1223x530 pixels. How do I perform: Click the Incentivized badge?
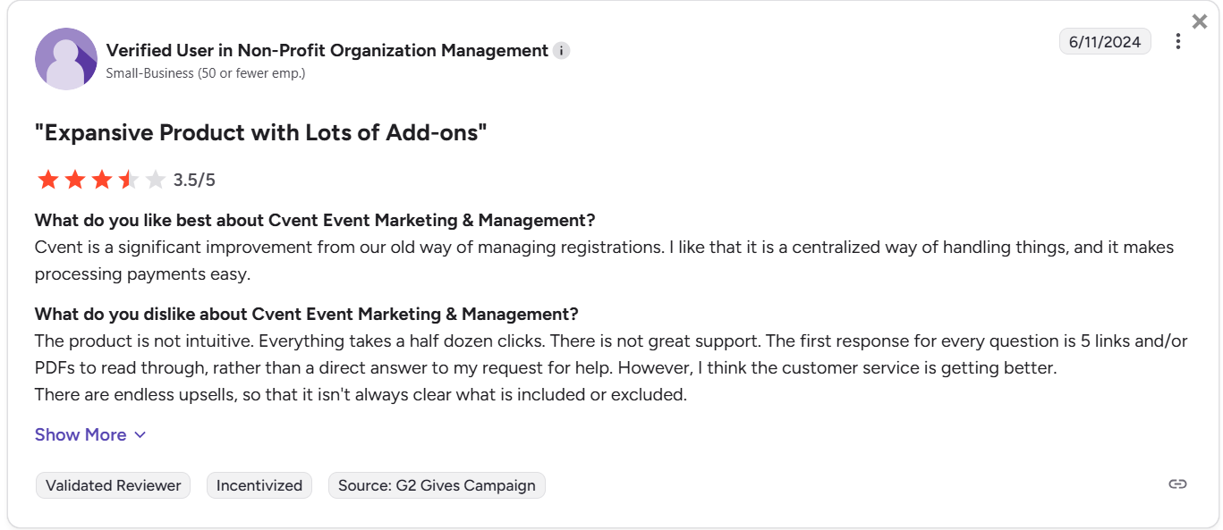pos(259,486)
